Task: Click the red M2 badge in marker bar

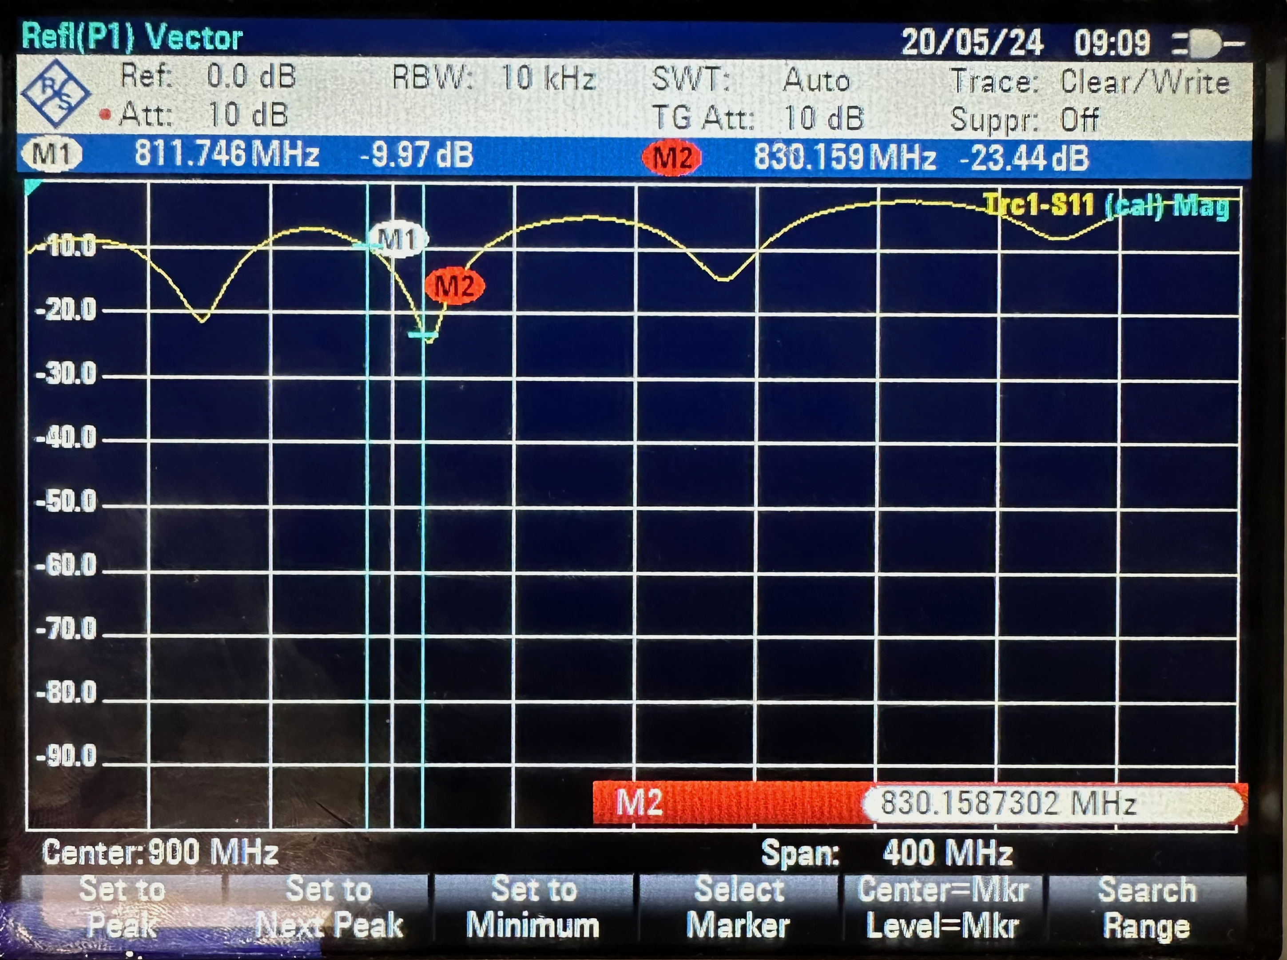Action: (x=672, y=158)
